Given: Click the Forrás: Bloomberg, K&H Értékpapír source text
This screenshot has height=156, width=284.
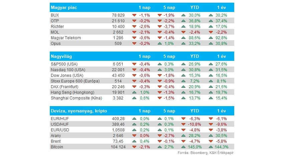Looking at the screenshot, I should pyautogui.click(x=205, y=153).
